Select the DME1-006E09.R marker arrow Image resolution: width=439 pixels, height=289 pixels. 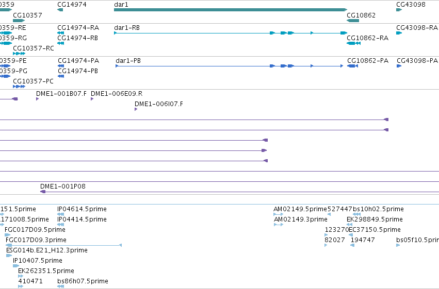(x=92, y=99)
